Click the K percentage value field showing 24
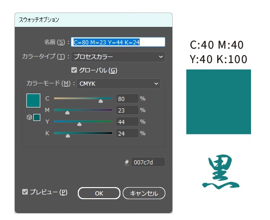The height and width of the screenshot is (220, 270). [x=127, y=133]
